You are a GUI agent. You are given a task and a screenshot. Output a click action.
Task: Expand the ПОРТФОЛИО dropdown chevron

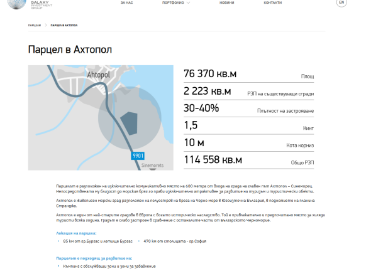[x=188, y=3]
